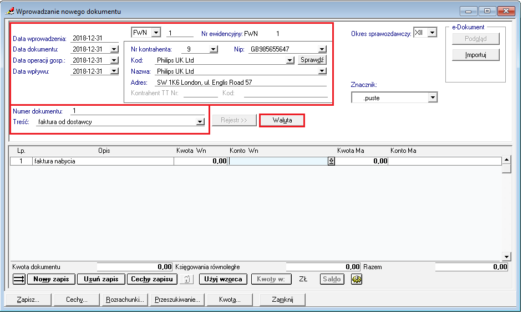Click the Waluta button
Image resolution: width=523 pixels, height=314 pixels.
pyautogui.click(x=282, y=120)
